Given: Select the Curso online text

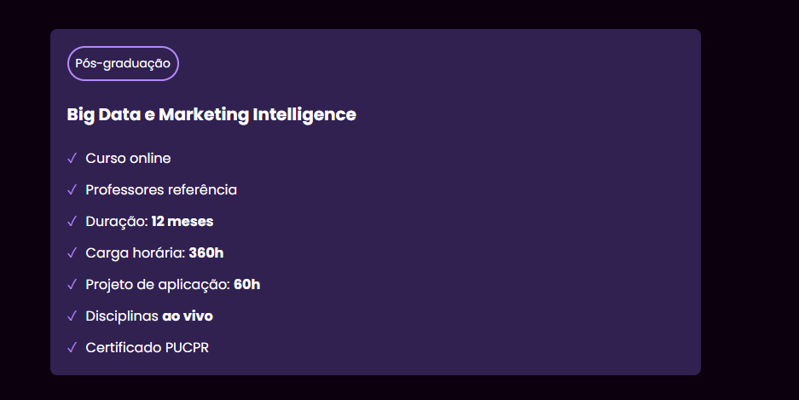Looking at the screenshot, I should 128,158.
